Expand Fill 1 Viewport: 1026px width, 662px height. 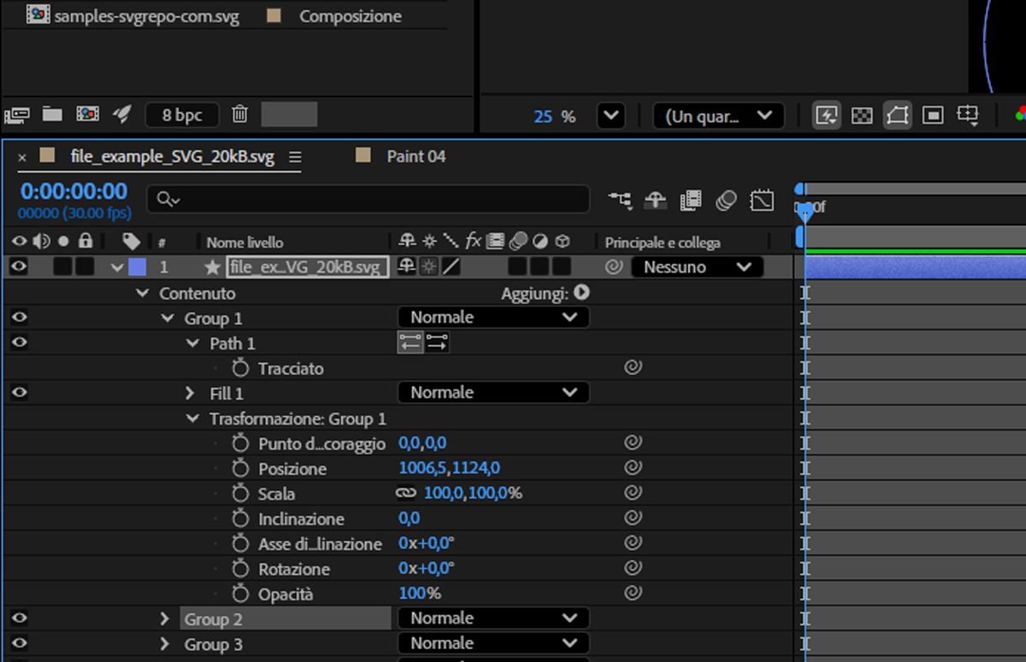pos(191,393)
